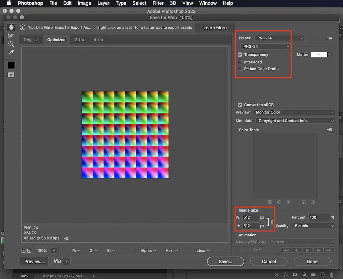
Task: Go to previous animation frame
Action: [297, 250]
